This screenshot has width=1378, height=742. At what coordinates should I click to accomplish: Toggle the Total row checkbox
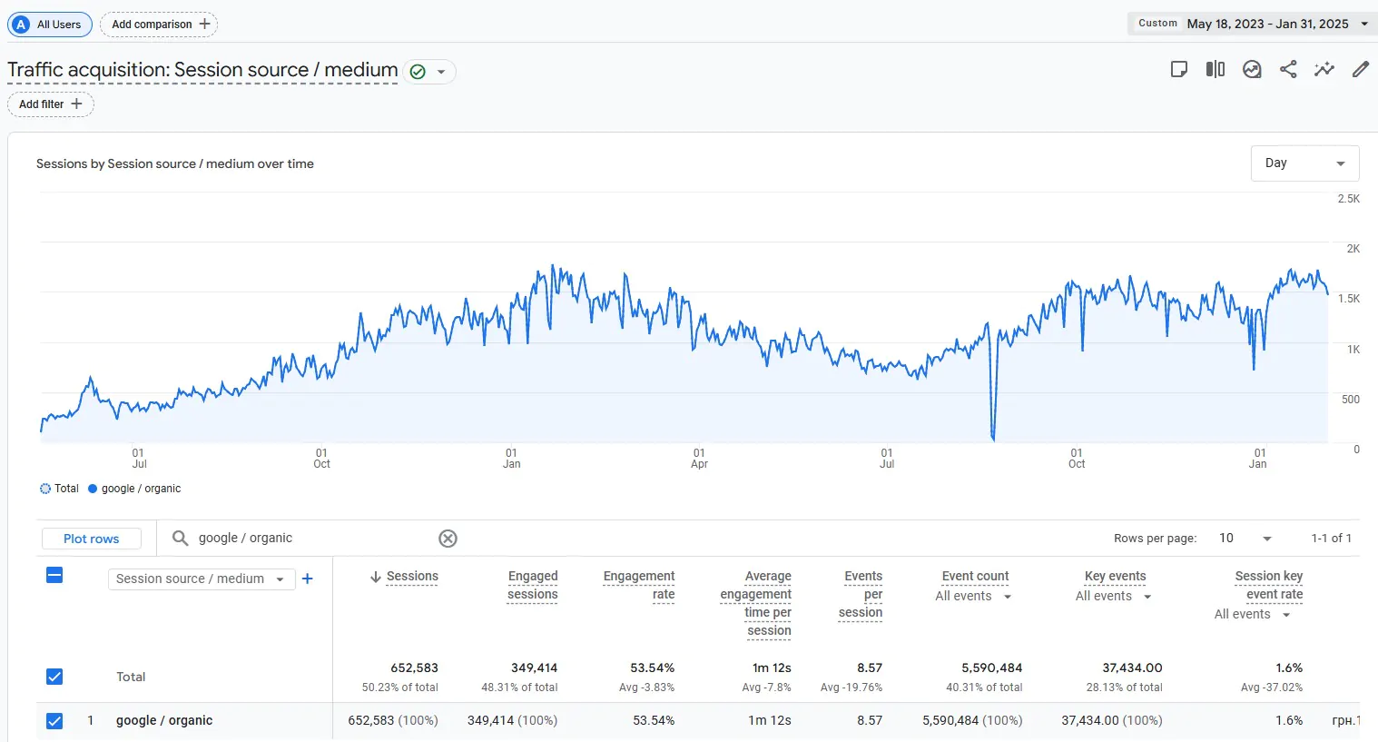(x=54, y=677)
